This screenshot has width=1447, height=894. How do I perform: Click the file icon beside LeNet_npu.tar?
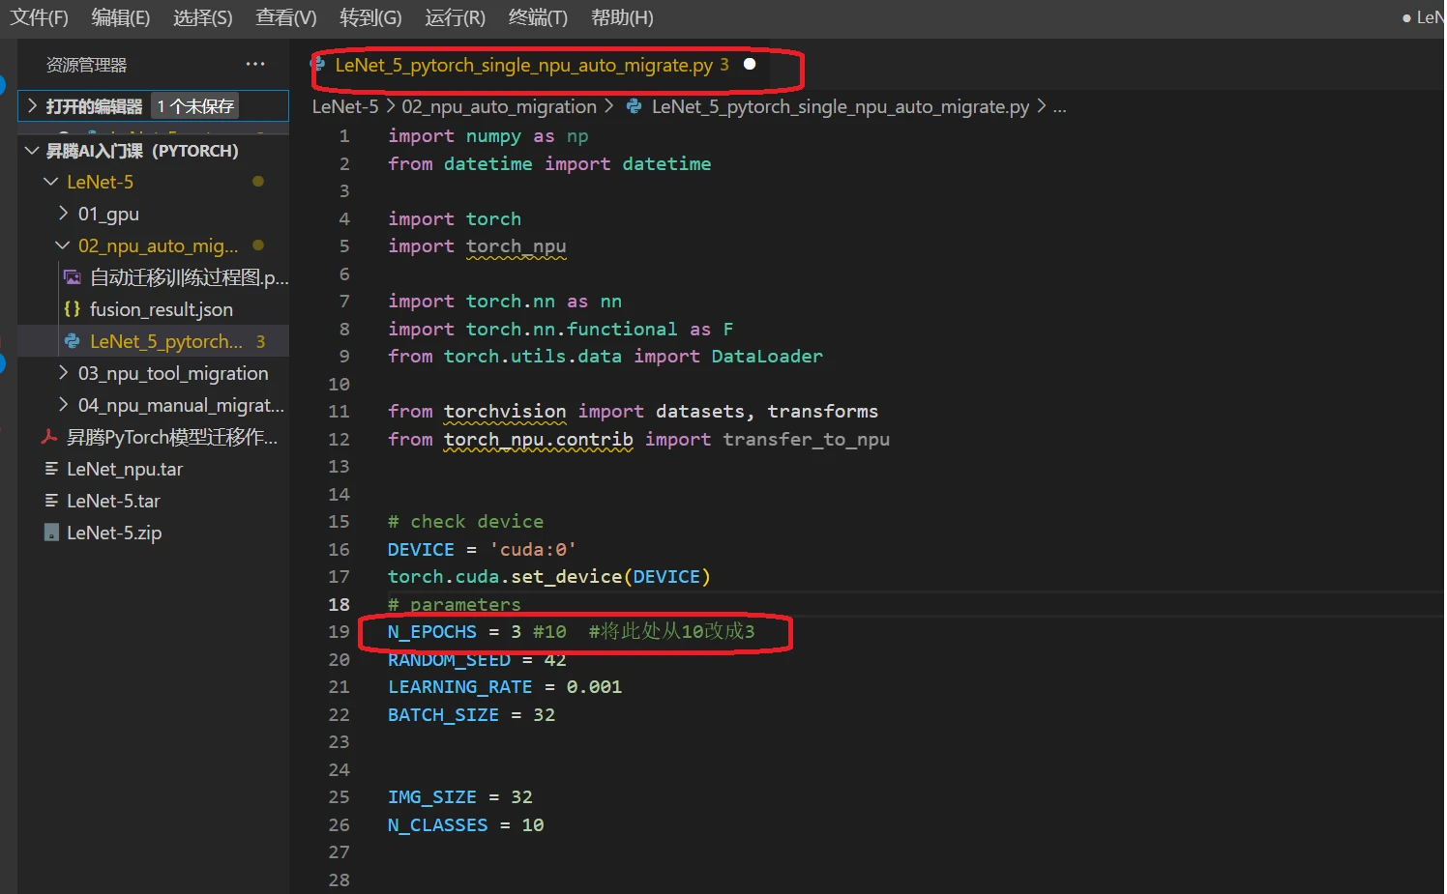51,469
